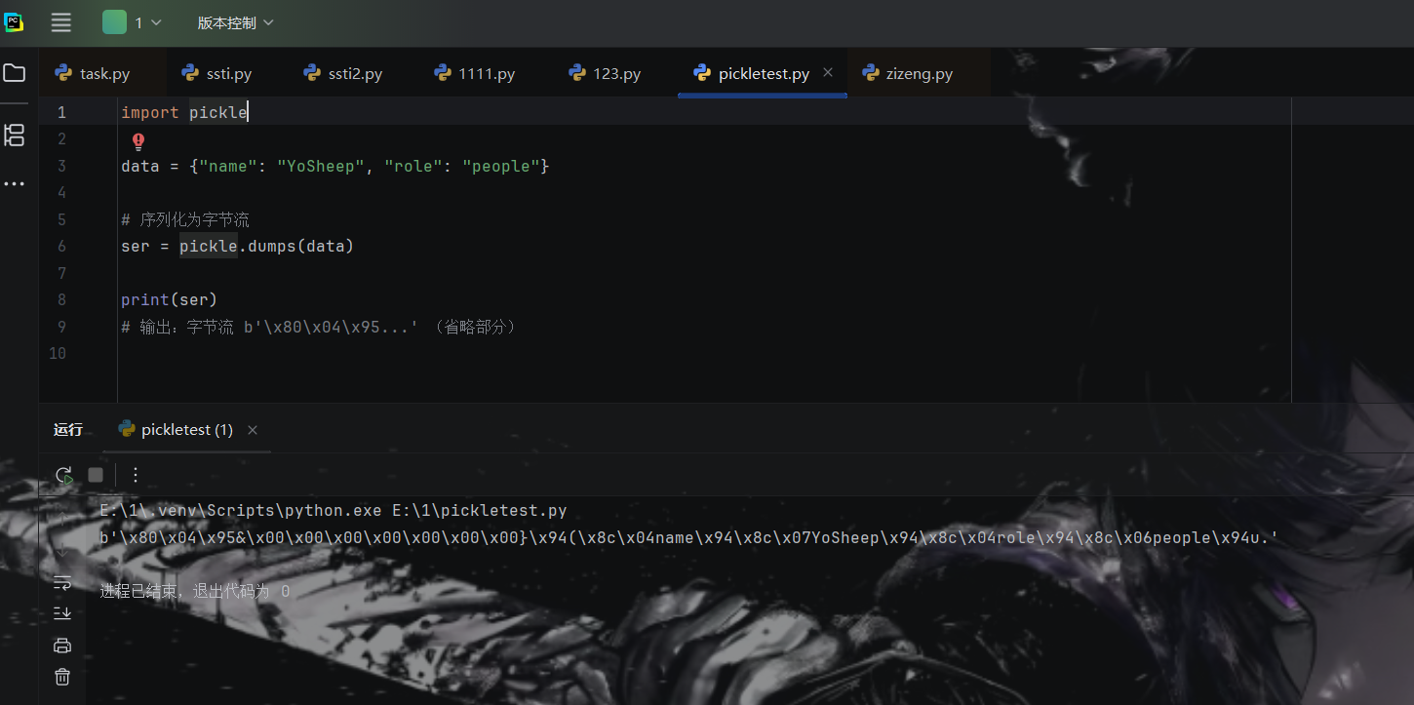The image size is (1414, 705).
Task: Print the run console output
Action: [62, 645]
